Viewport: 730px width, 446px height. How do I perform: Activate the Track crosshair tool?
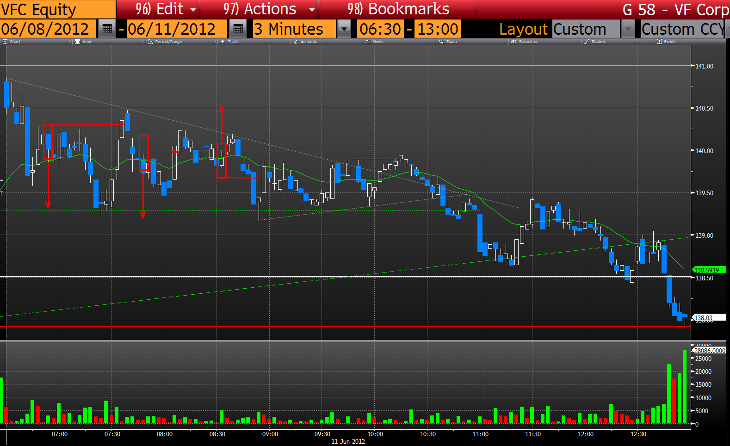point(223,42)
